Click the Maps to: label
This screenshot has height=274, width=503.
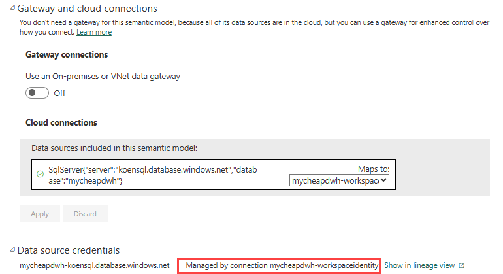pyautogui.click(x=373, y=169)
